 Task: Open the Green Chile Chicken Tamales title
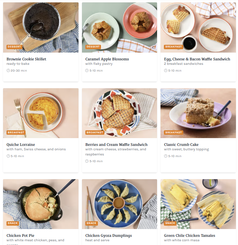click(x=189, y=235)
